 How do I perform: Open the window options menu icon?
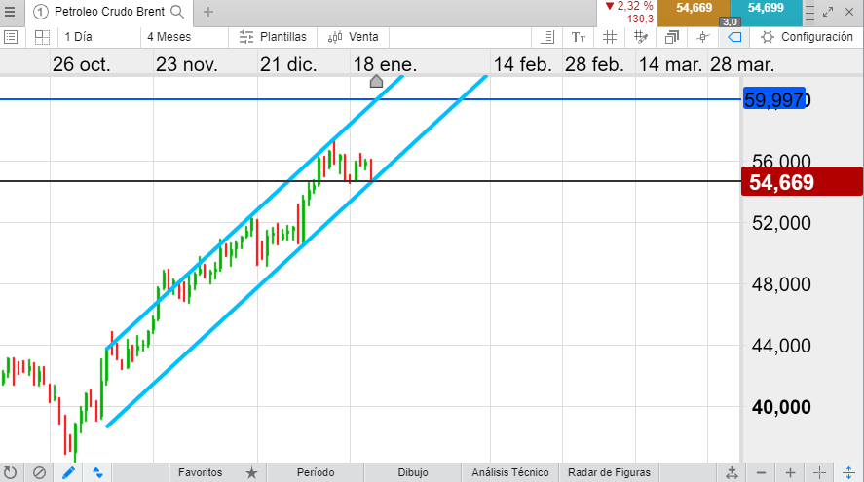click(809, 12)
